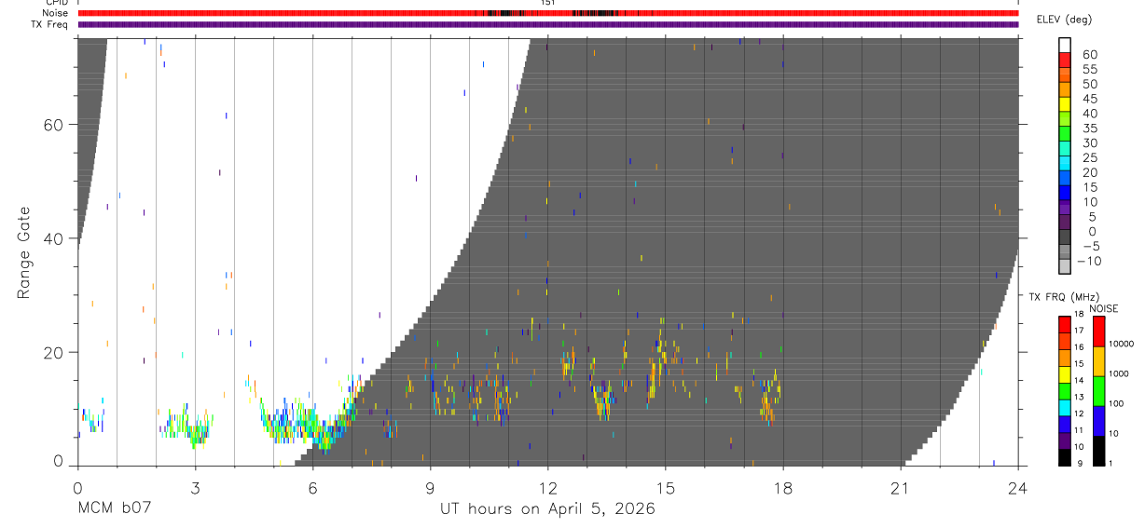Click the yellow segment of ELEV colorbar
The image size is (1145, 528).
click(x=1065, y=105)
